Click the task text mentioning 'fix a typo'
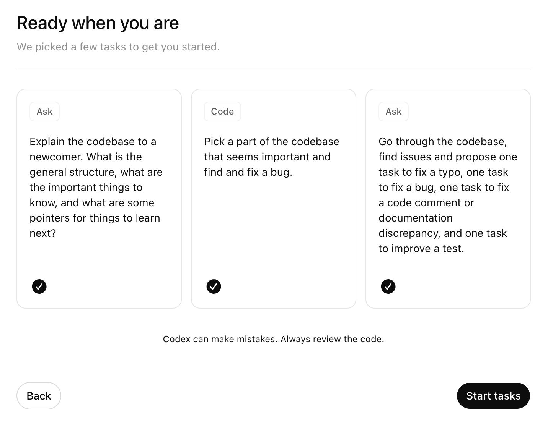 (443, 172)
